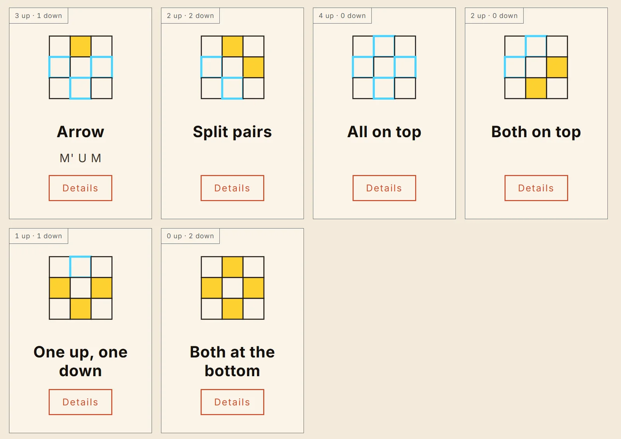Click the '3 up · 1 down' tag
The height and width of the screenshot is (439, 621).
(x=38, y=16)
